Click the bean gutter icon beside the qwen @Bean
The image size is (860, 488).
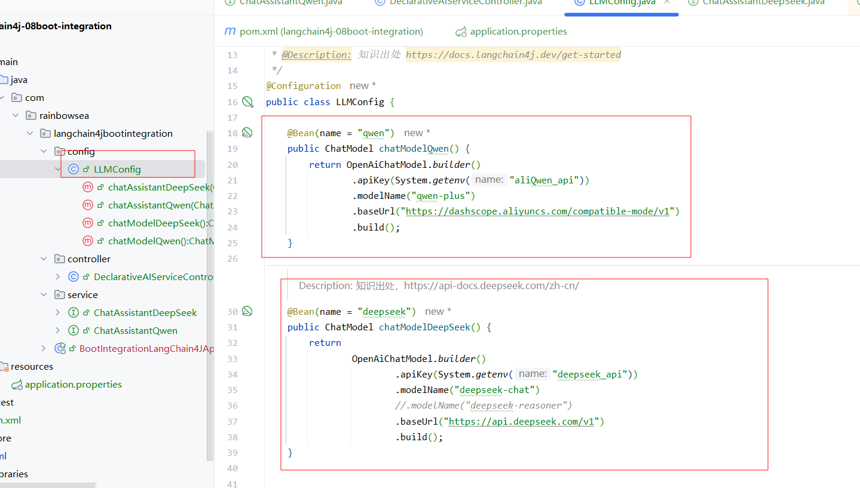pos(247,133)
